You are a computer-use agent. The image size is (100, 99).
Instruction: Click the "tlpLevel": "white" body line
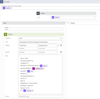(x=25, y=88)
